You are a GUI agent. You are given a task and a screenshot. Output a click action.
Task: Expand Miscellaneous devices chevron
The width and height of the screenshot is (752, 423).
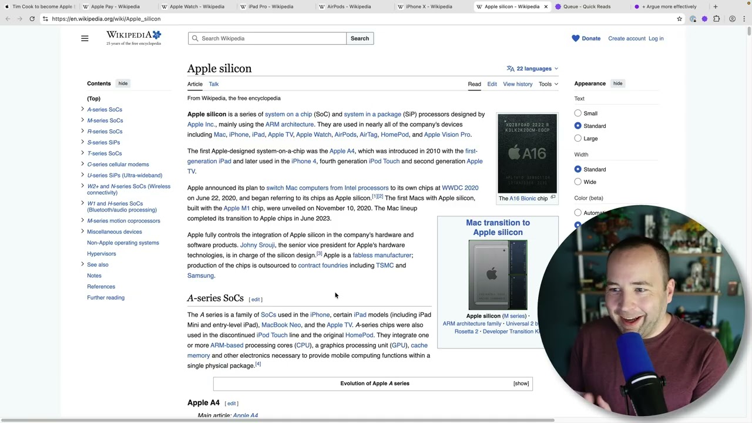pos(82,231)
